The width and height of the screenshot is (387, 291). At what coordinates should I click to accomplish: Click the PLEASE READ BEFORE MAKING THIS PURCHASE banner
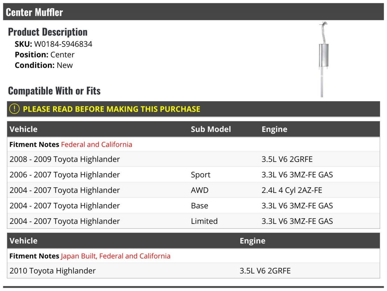111,109
